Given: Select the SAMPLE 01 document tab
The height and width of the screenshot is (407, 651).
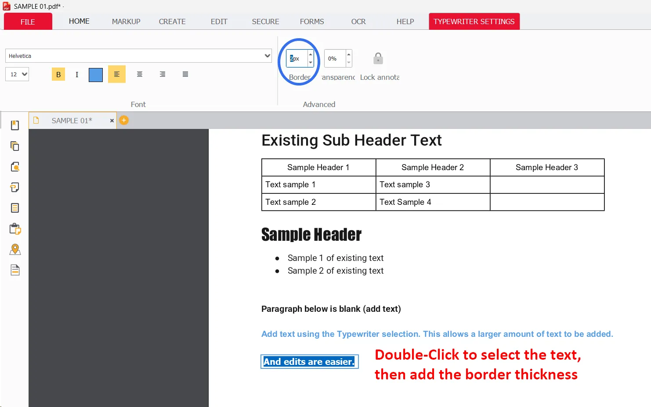Looking at the screenshot, I should (x=72, y=121).
